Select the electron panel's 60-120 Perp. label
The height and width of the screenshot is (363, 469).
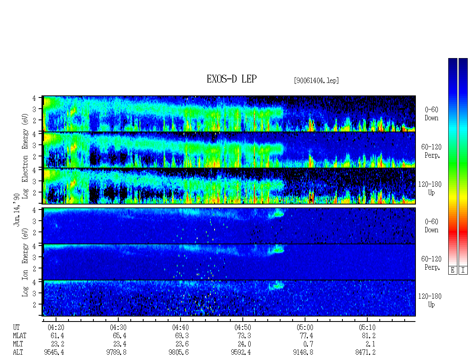pos(431,151)
